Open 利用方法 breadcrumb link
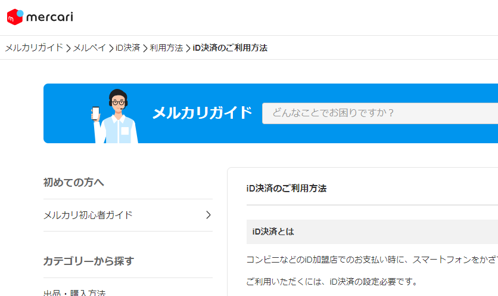The width and height of the screenshot is (498, 296). pyautogui.click(x=166, y=48)
